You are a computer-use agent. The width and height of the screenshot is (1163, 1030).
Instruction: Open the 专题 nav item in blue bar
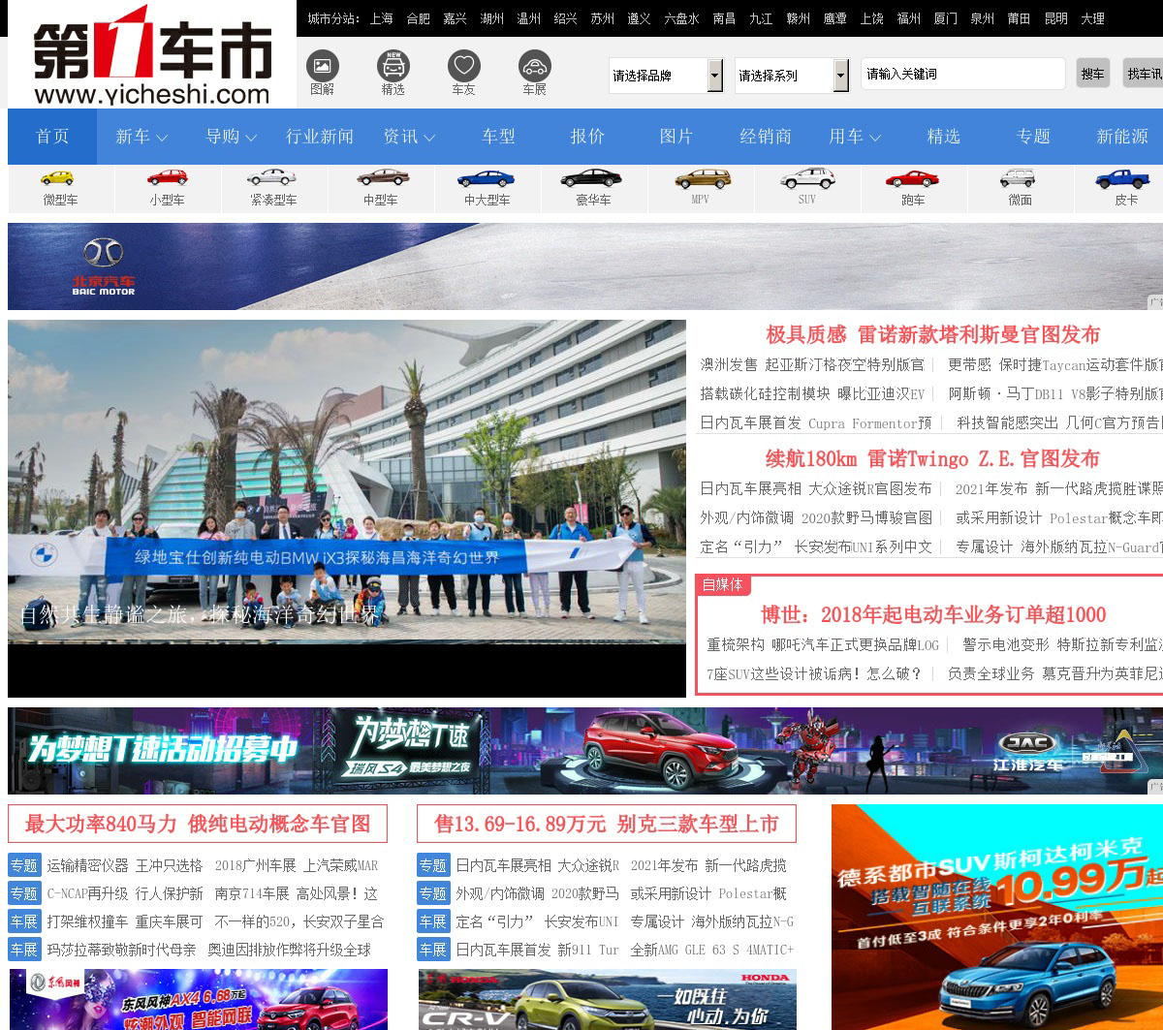click(x=1033, y=137)
